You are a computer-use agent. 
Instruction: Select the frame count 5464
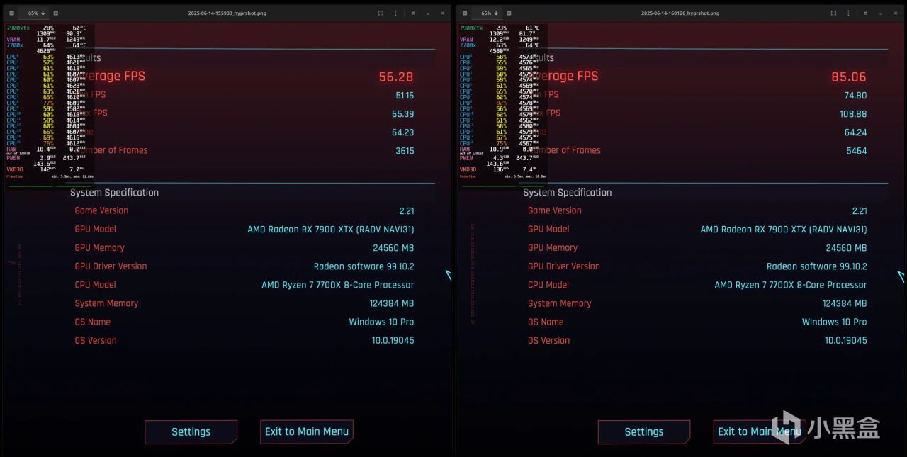point(857,150)
